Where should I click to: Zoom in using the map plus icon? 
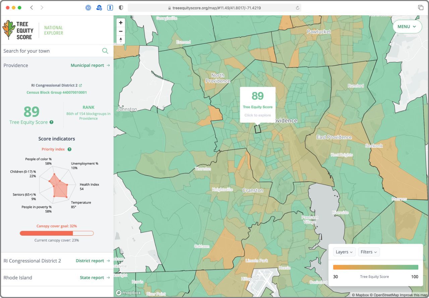[x=121, y=22]
